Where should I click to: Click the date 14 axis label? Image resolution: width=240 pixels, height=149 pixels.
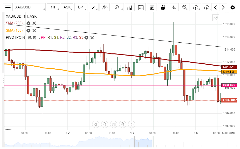196,133
